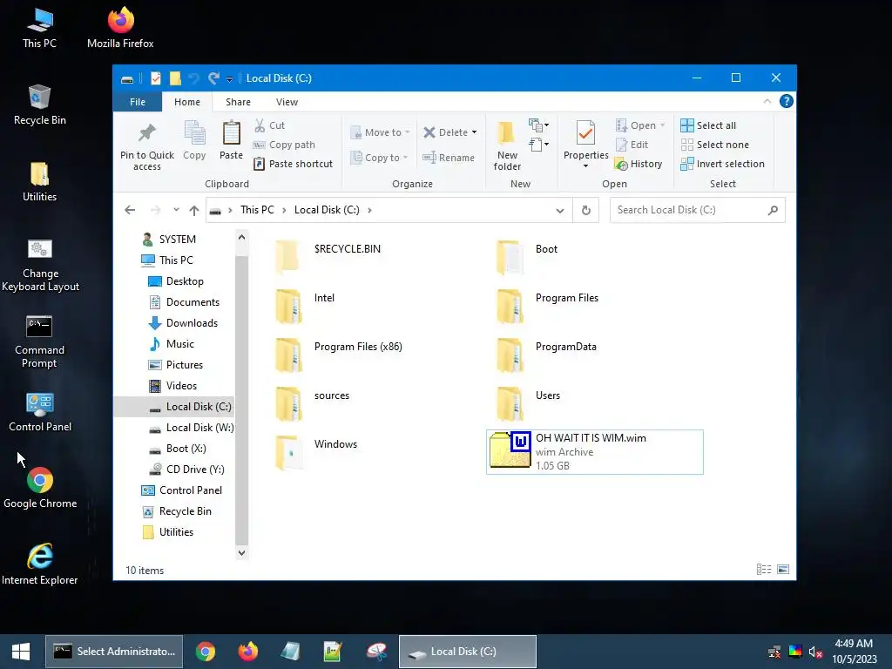Click the new folder quick access toolbar icon
This screenshot has height=669, width=892.
point(175,78)
